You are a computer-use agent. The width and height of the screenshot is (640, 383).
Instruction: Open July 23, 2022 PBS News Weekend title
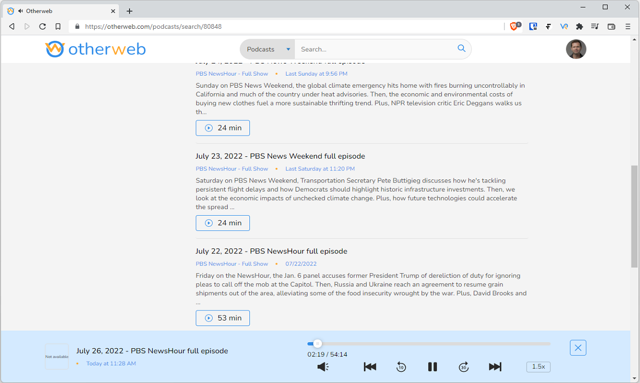280,156
